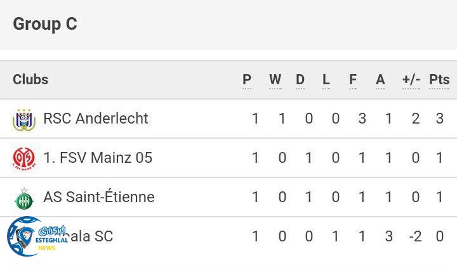
Task: Click the Group C heading
Action: [x=45, y=24]
